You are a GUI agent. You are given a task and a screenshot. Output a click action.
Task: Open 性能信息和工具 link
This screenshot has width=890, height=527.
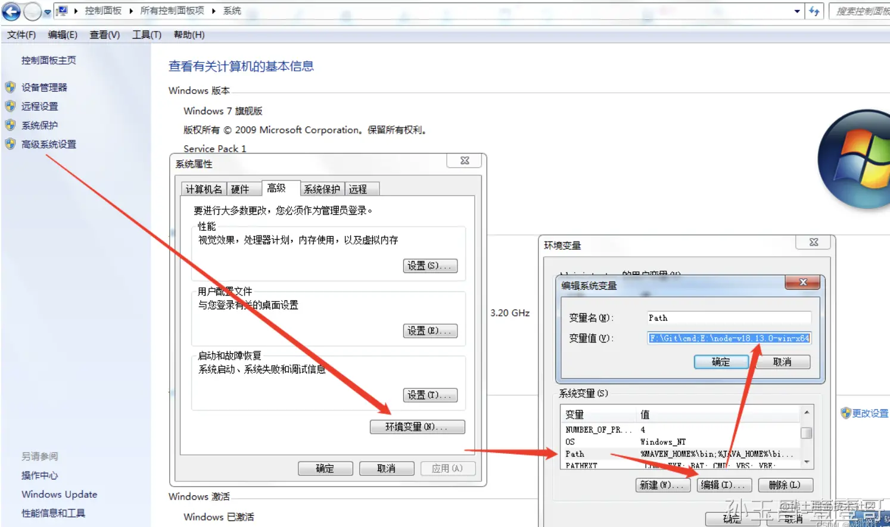tap(53, 513)
